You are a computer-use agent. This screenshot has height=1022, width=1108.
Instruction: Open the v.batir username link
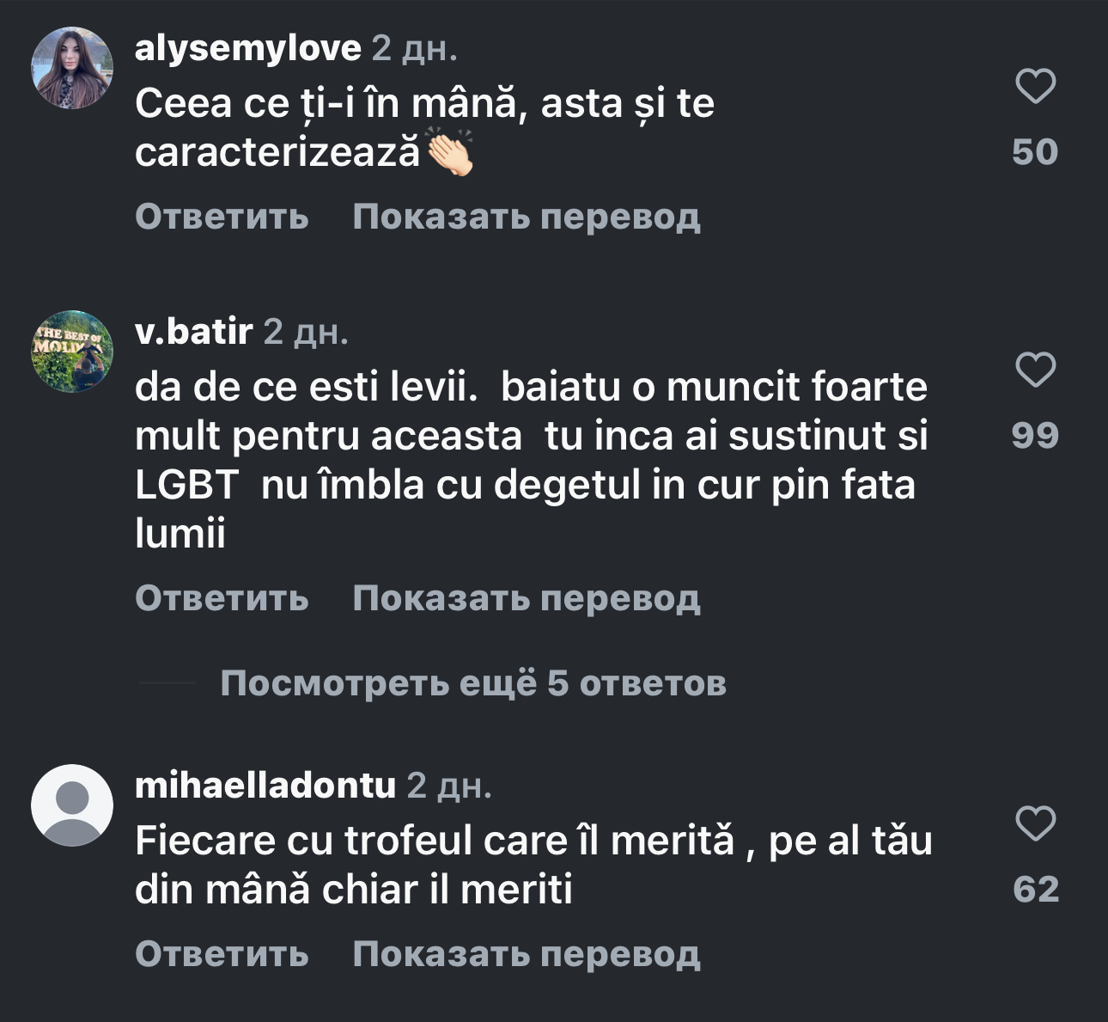(x=194, y=331)
